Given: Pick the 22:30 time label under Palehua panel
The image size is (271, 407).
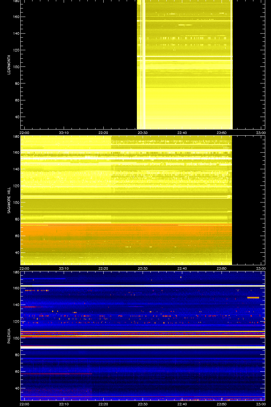Looking at the screenshot, I should [143, 404].
